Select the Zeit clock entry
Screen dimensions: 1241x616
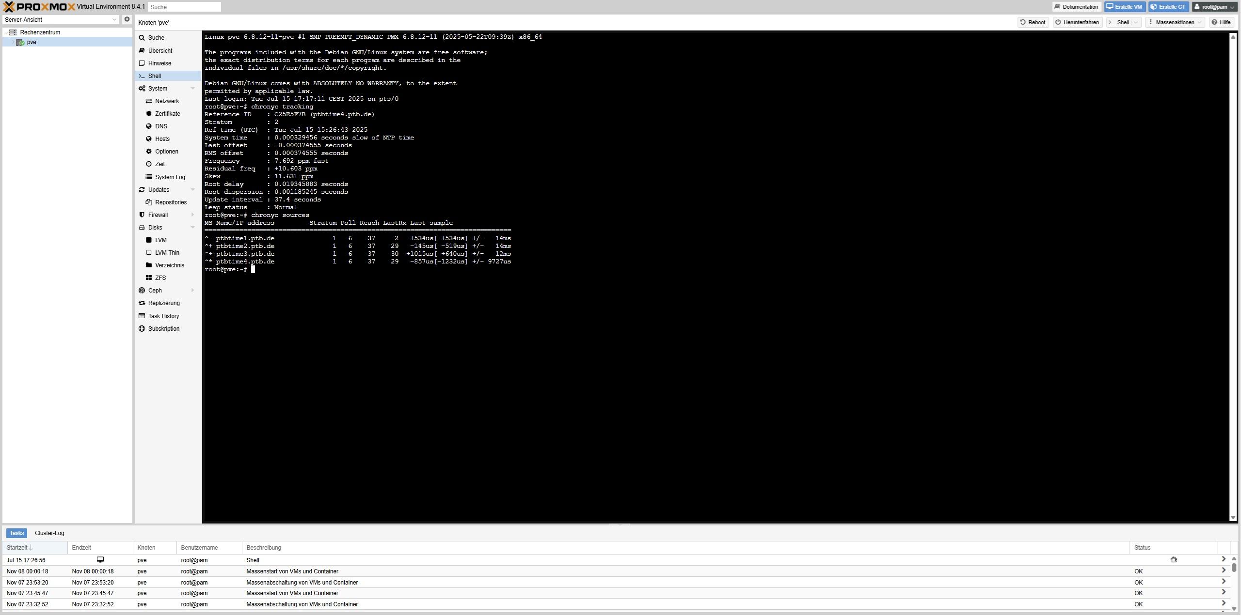point(159,164)
